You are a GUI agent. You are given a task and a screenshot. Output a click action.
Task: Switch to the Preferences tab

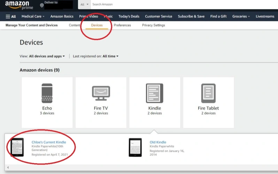point(122,25)
